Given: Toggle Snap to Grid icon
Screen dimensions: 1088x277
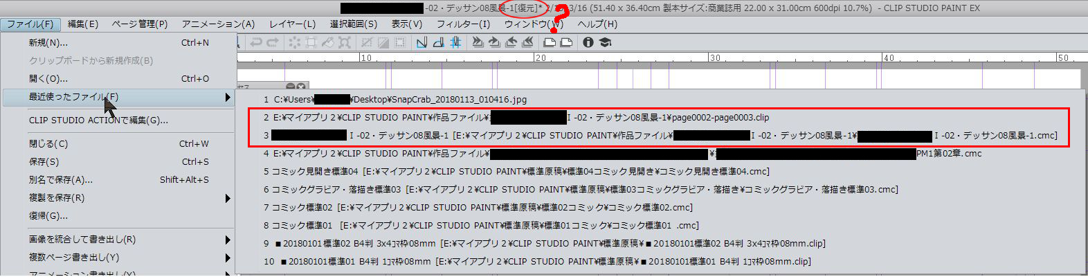Looking at the screenshot, I should pyautogui.click(x=455, y=42).
